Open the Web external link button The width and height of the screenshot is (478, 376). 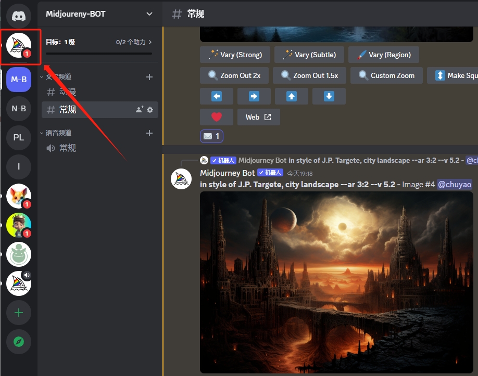[258, 117]
